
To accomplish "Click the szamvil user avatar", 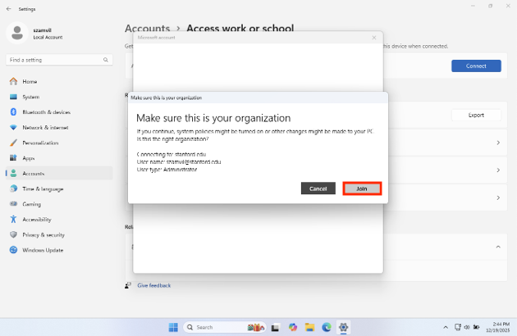I will 17,33.
